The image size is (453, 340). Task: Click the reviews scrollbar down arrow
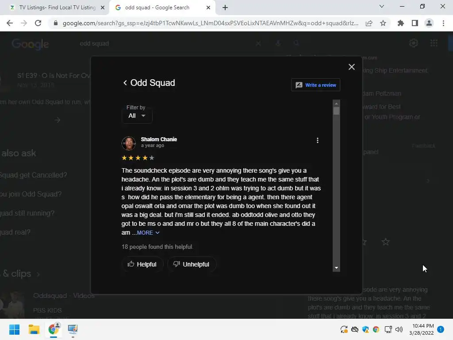tap(336, 268)
